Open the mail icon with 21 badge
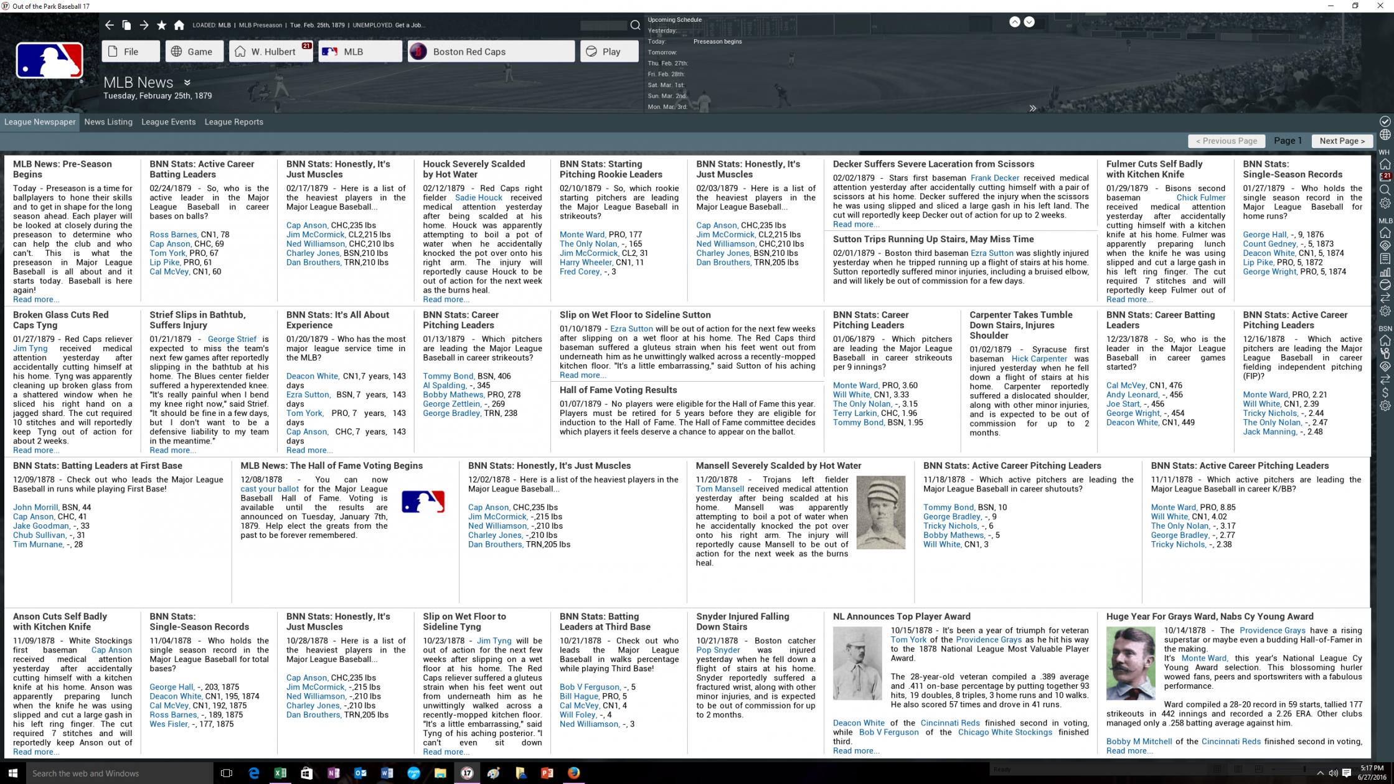Viewport: 1394px width, 784px height. [x=1385, y=177]
